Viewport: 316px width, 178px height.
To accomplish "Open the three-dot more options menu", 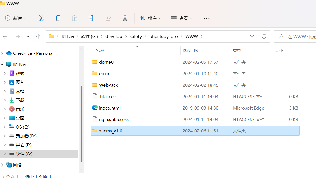I will [x=207, y=18].
